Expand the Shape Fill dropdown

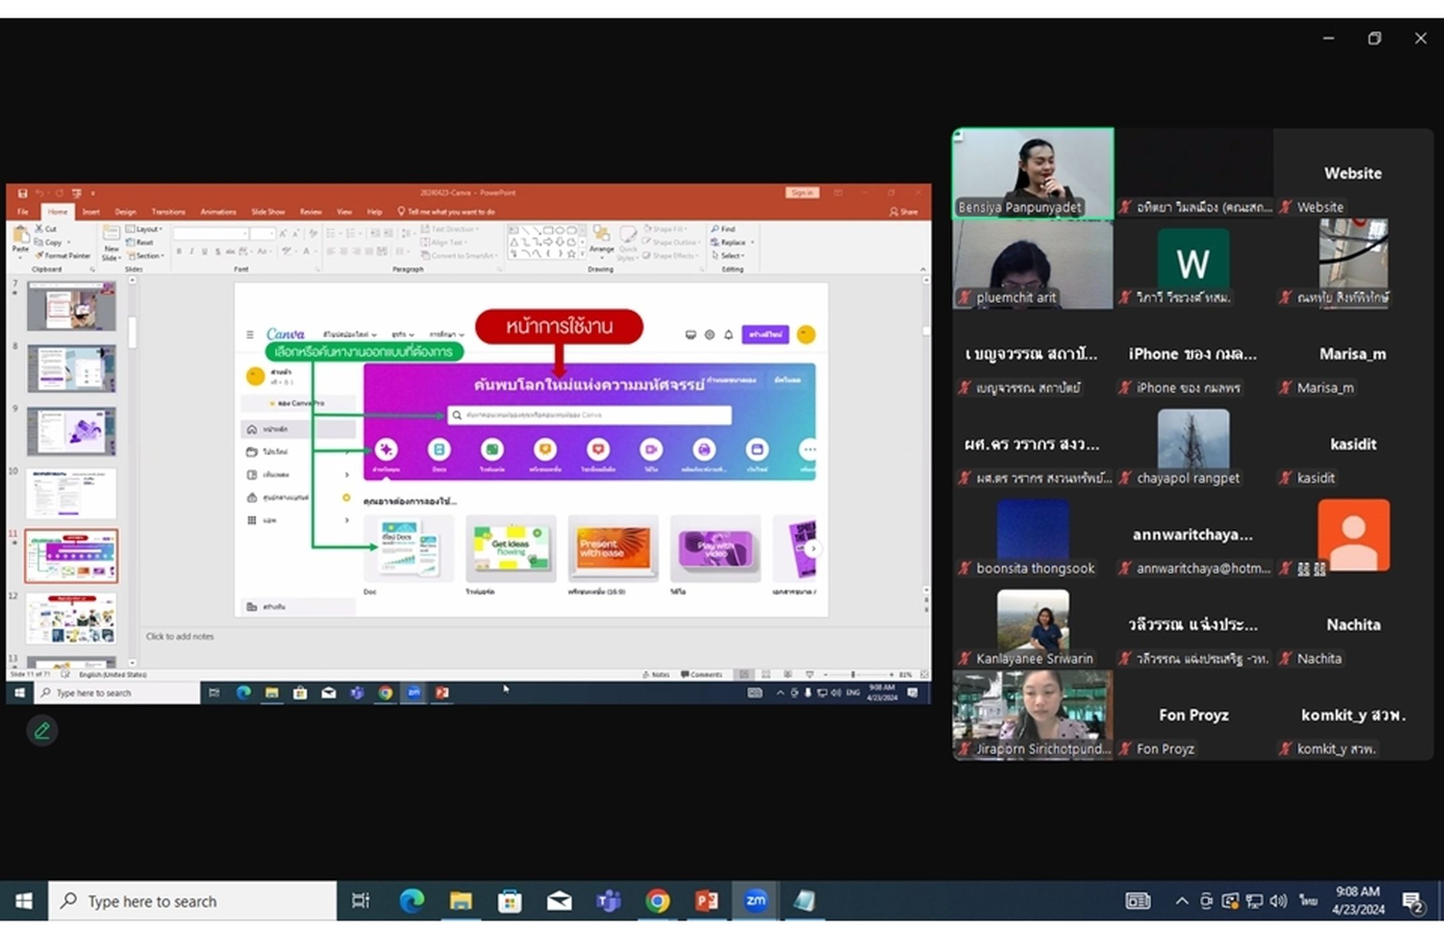[666, 229]
